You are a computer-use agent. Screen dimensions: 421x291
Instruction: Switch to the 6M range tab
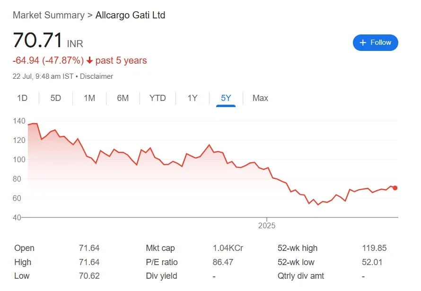pos(123,98)
